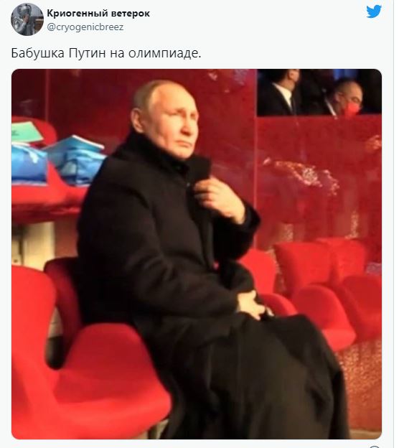This screenshot has width=399, height=448.
Task: Click the man wearing red mask in photo
Action: pyautogui.click(x=347, y=98)
